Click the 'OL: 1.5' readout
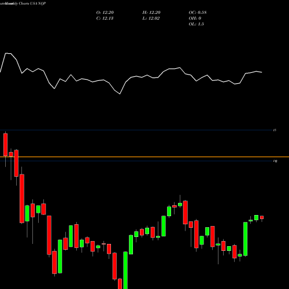This screenshot has height=289, width=289. click(x=197, y=24)
